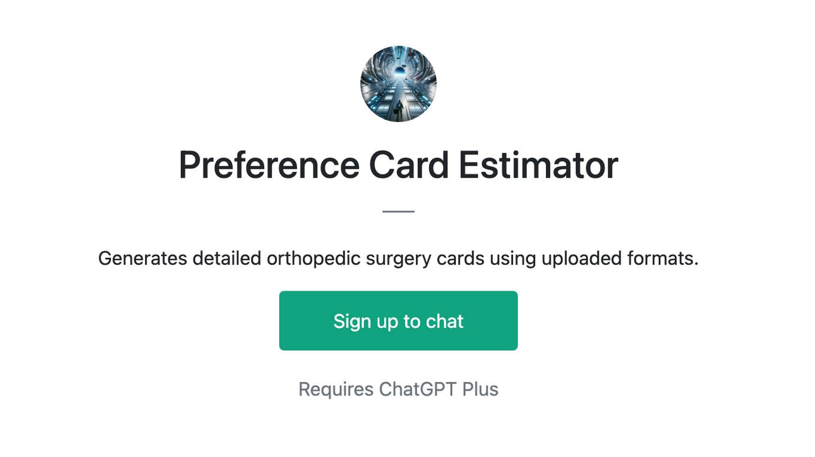The image size is (815, 457).
Task: Click the word Requires below the button
Action: click(x=336, y=389)
